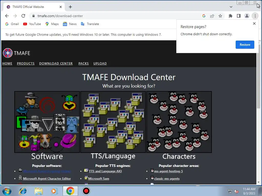262x196 pixels.
Task: Open TTS and Language AIO link
Action: coord(105,171)
